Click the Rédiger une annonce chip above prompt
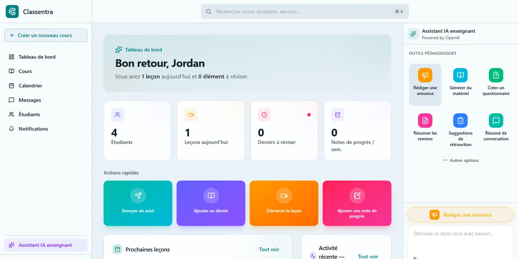Image resolution: width=518 pixels, height=259 pixels. [461, 215]
